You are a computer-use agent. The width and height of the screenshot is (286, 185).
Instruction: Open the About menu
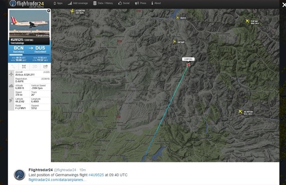pyautogui.click(x=156, y=3)
